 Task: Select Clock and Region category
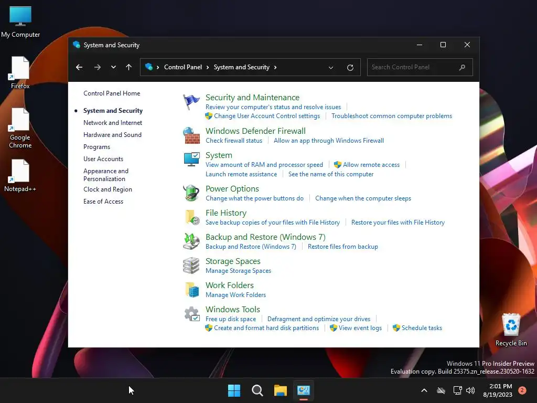pyautogui.click(x=108, y=189)
